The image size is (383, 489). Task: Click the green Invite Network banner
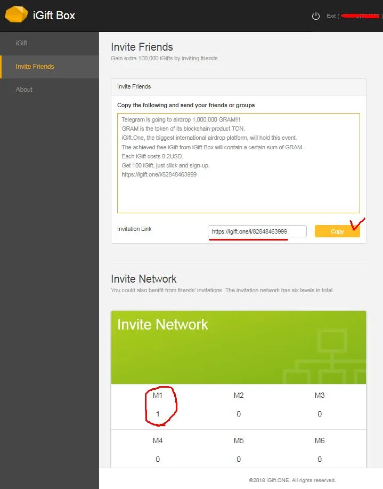(239, 347)
